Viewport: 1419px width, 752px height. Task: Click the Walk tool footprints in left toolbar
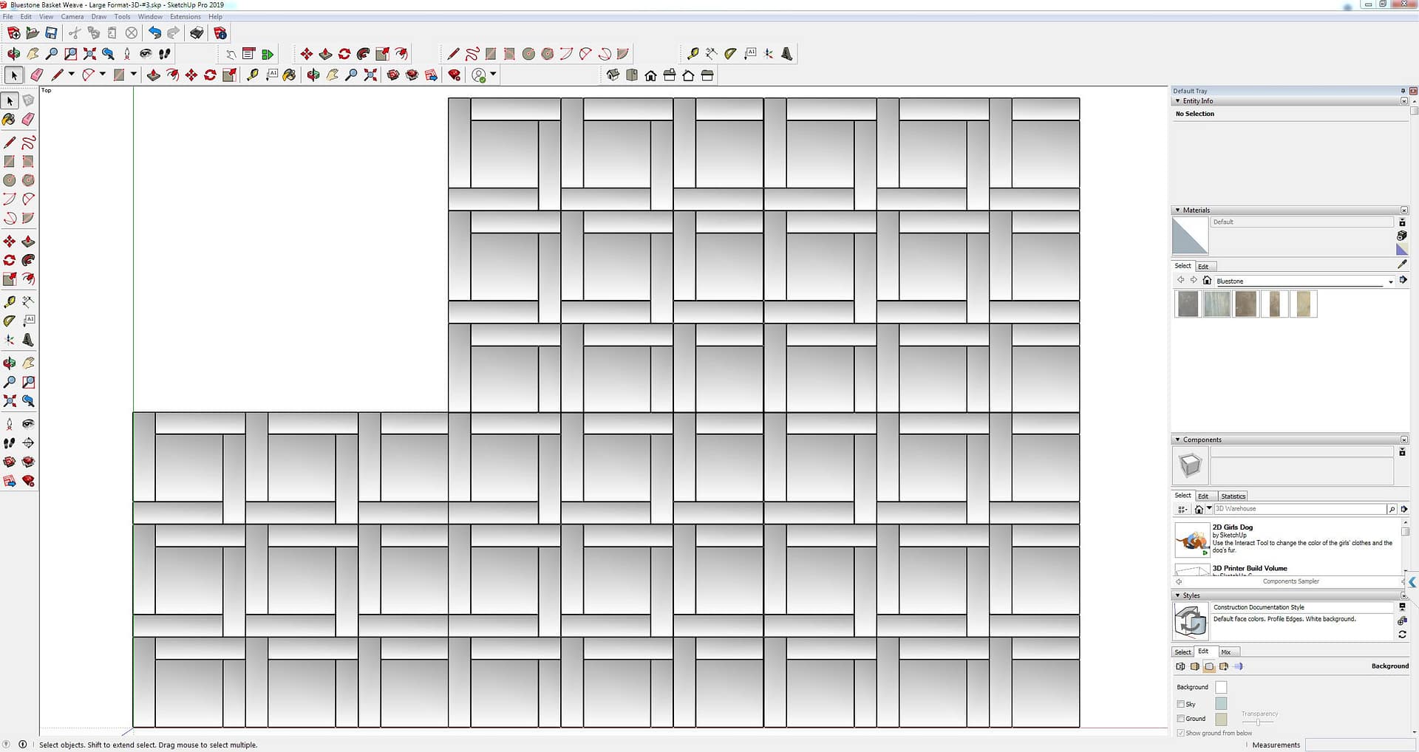coord(10,443)
